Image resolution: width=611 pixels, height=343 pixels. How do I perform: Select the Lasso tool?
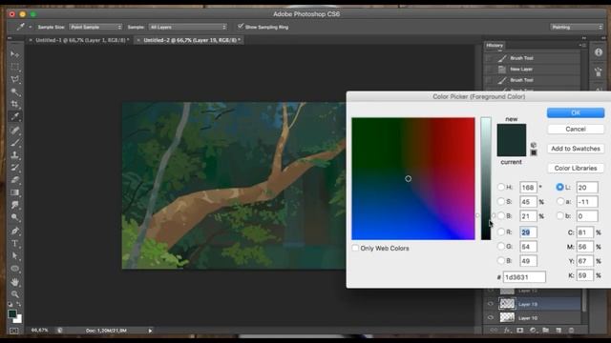point(15,79)
